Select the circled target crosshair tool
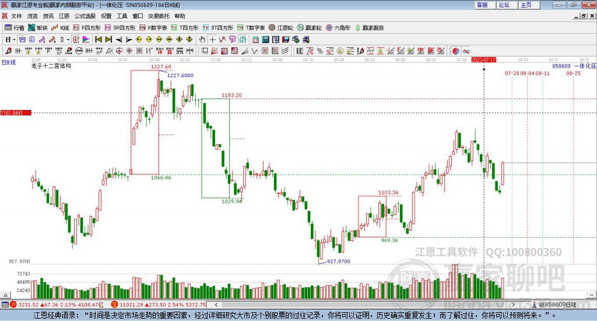Image resolution: width=597 pixels, height=321 pixels. coord(119,51)
